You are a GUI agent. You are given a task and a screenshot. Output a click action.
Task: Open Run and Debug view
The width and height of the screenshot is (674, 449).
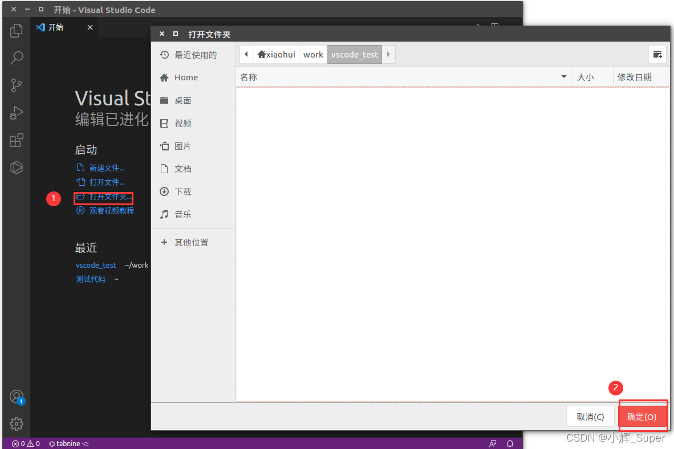[x=17, y=113]
